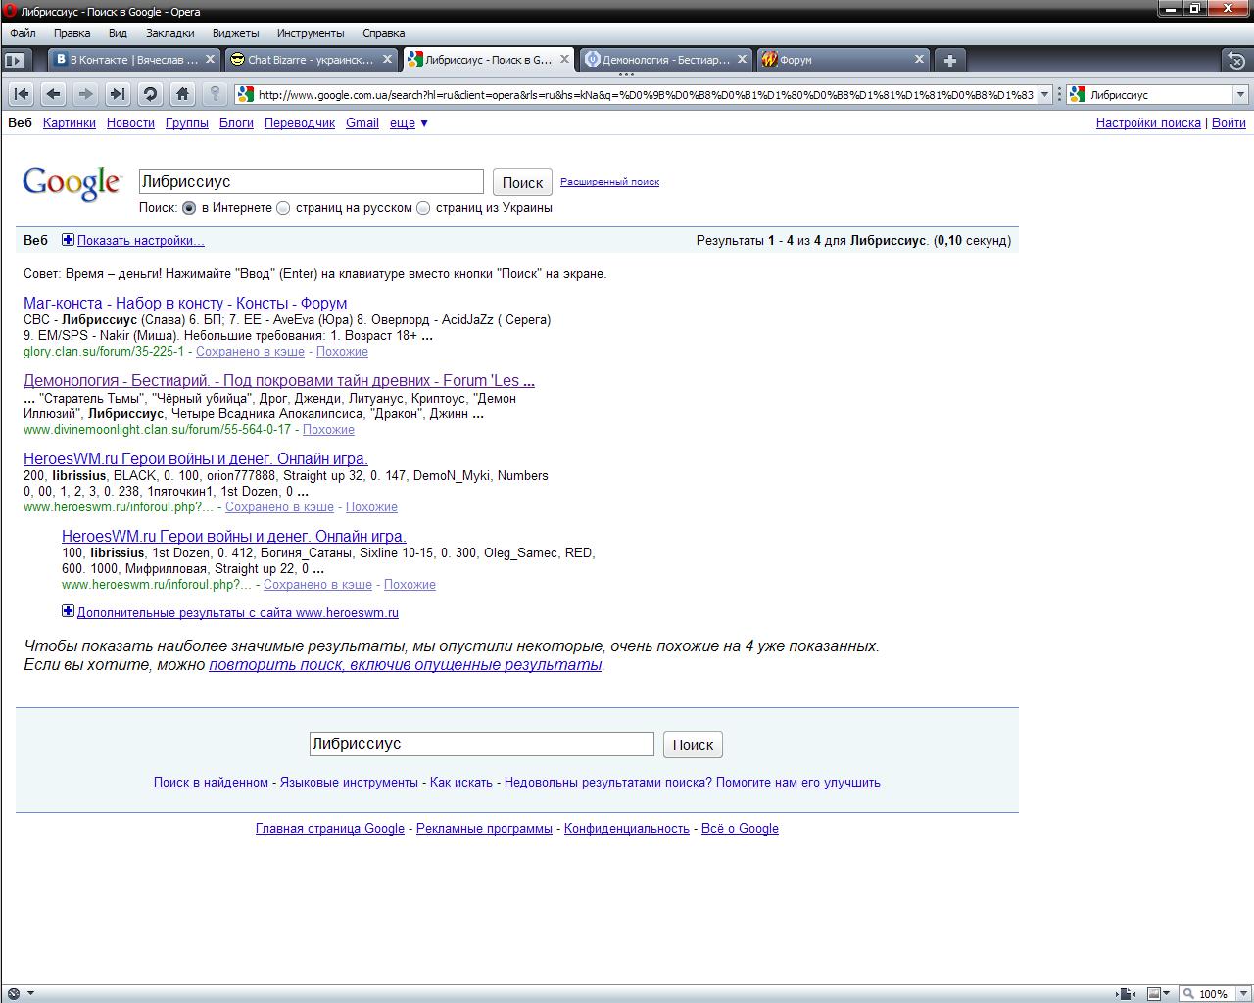This screenshot has height=1003, width=1254.
Task: Reload the current page
Action: tap(150, 94)
